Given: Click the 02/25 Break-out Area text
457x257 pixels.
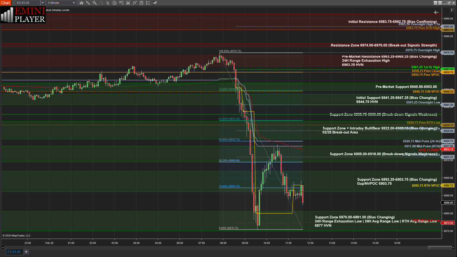Looking at the screenshot, I should (340, 132).
